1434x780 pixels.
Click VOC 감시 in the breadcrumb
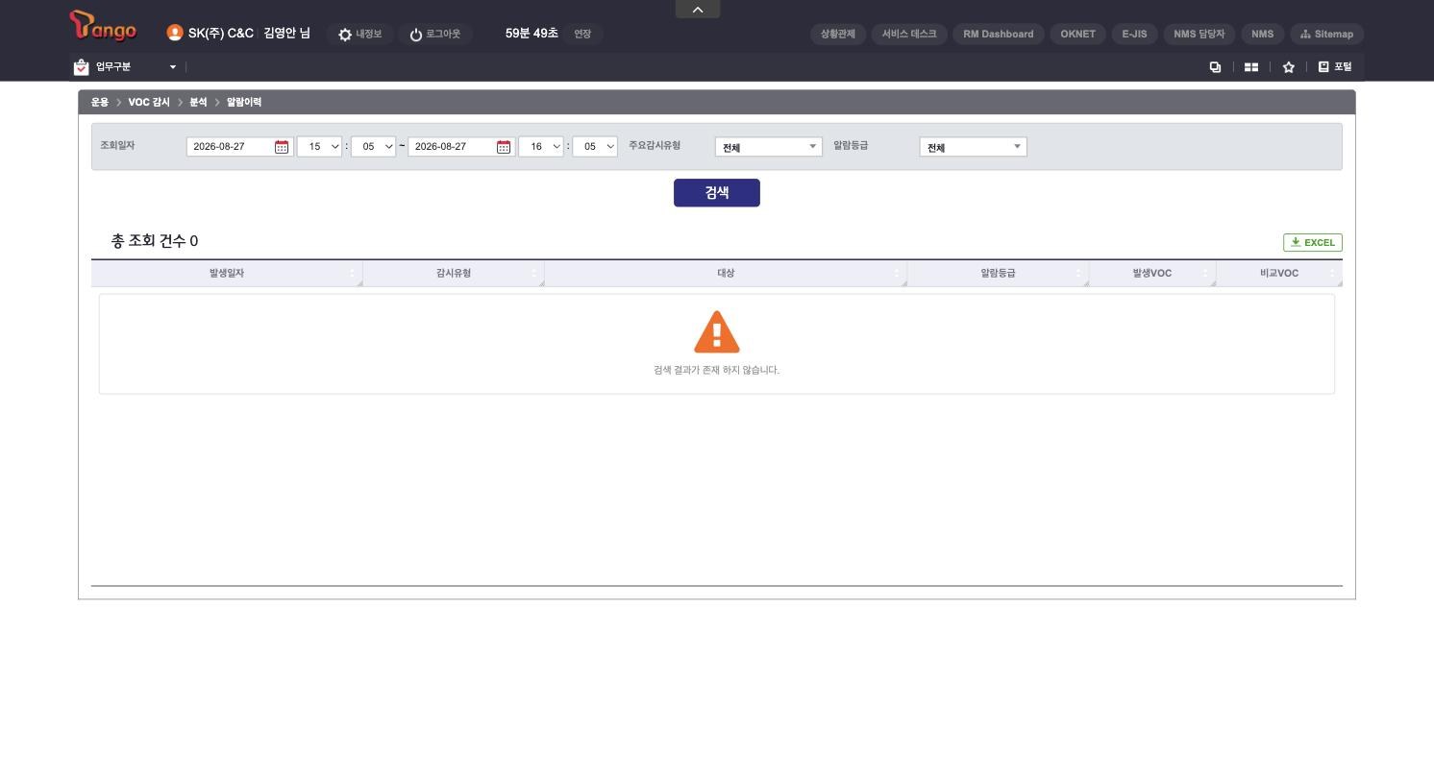pos(149,103)
